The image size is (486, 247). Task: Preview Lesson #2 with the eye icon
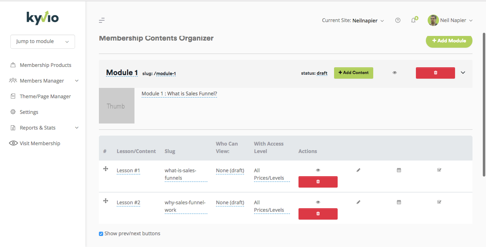pyautogui.click(x=318, y=202)
